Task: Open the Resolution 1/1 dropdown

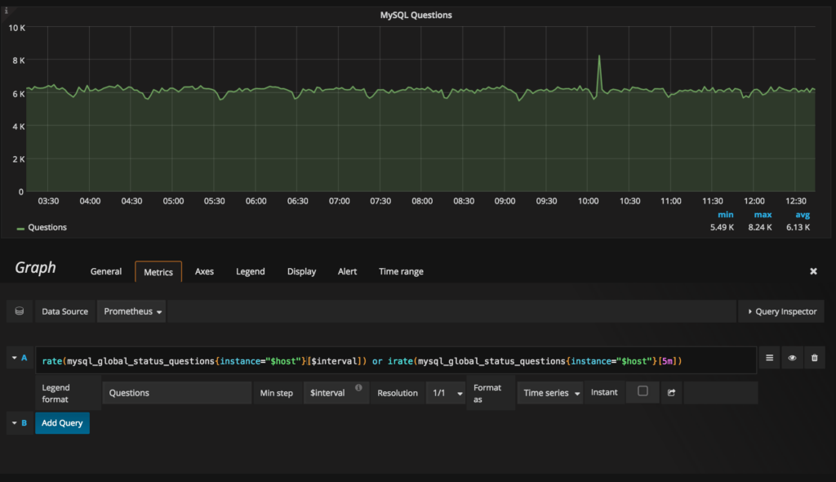Action: (445, 393)
